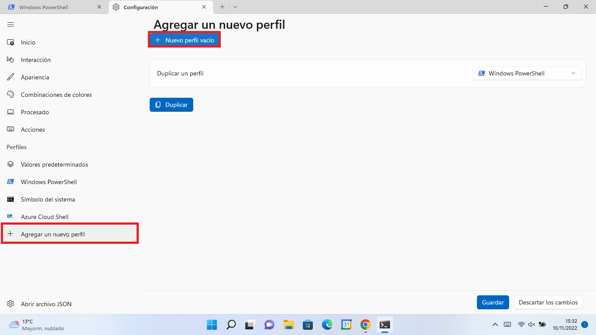The height and width of the screenshot is (335, 596).
Task: Open Procesado settings page
Action: [70, 112]
